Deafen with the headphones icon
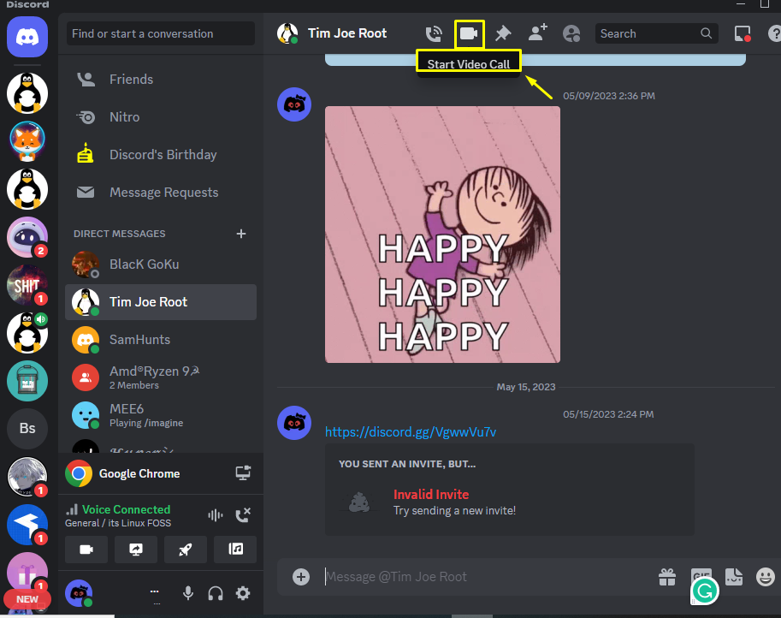This screenshot has height=618, width=781. [216, 593]
